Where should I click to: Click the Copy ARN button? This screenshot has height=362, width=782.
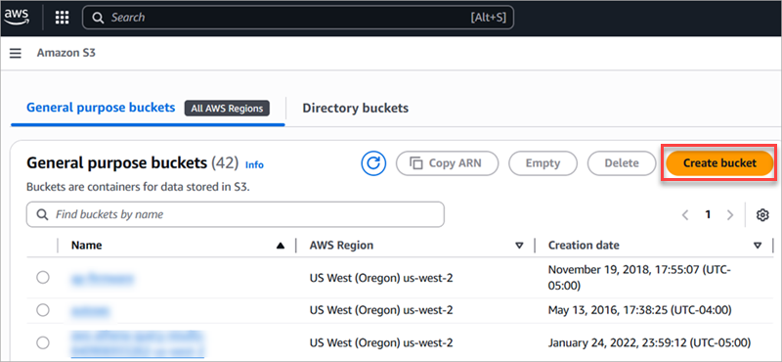(x=447, y=163)
